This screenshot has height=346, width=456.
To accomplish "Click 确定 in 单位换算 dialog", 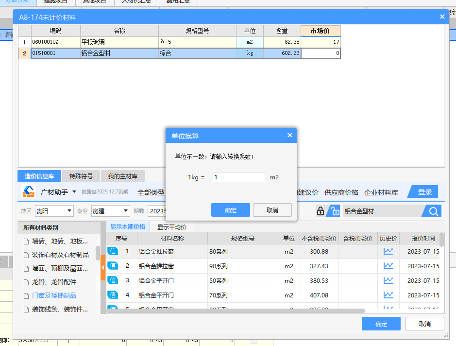I will pyautogui.click(x=231, y=210).
